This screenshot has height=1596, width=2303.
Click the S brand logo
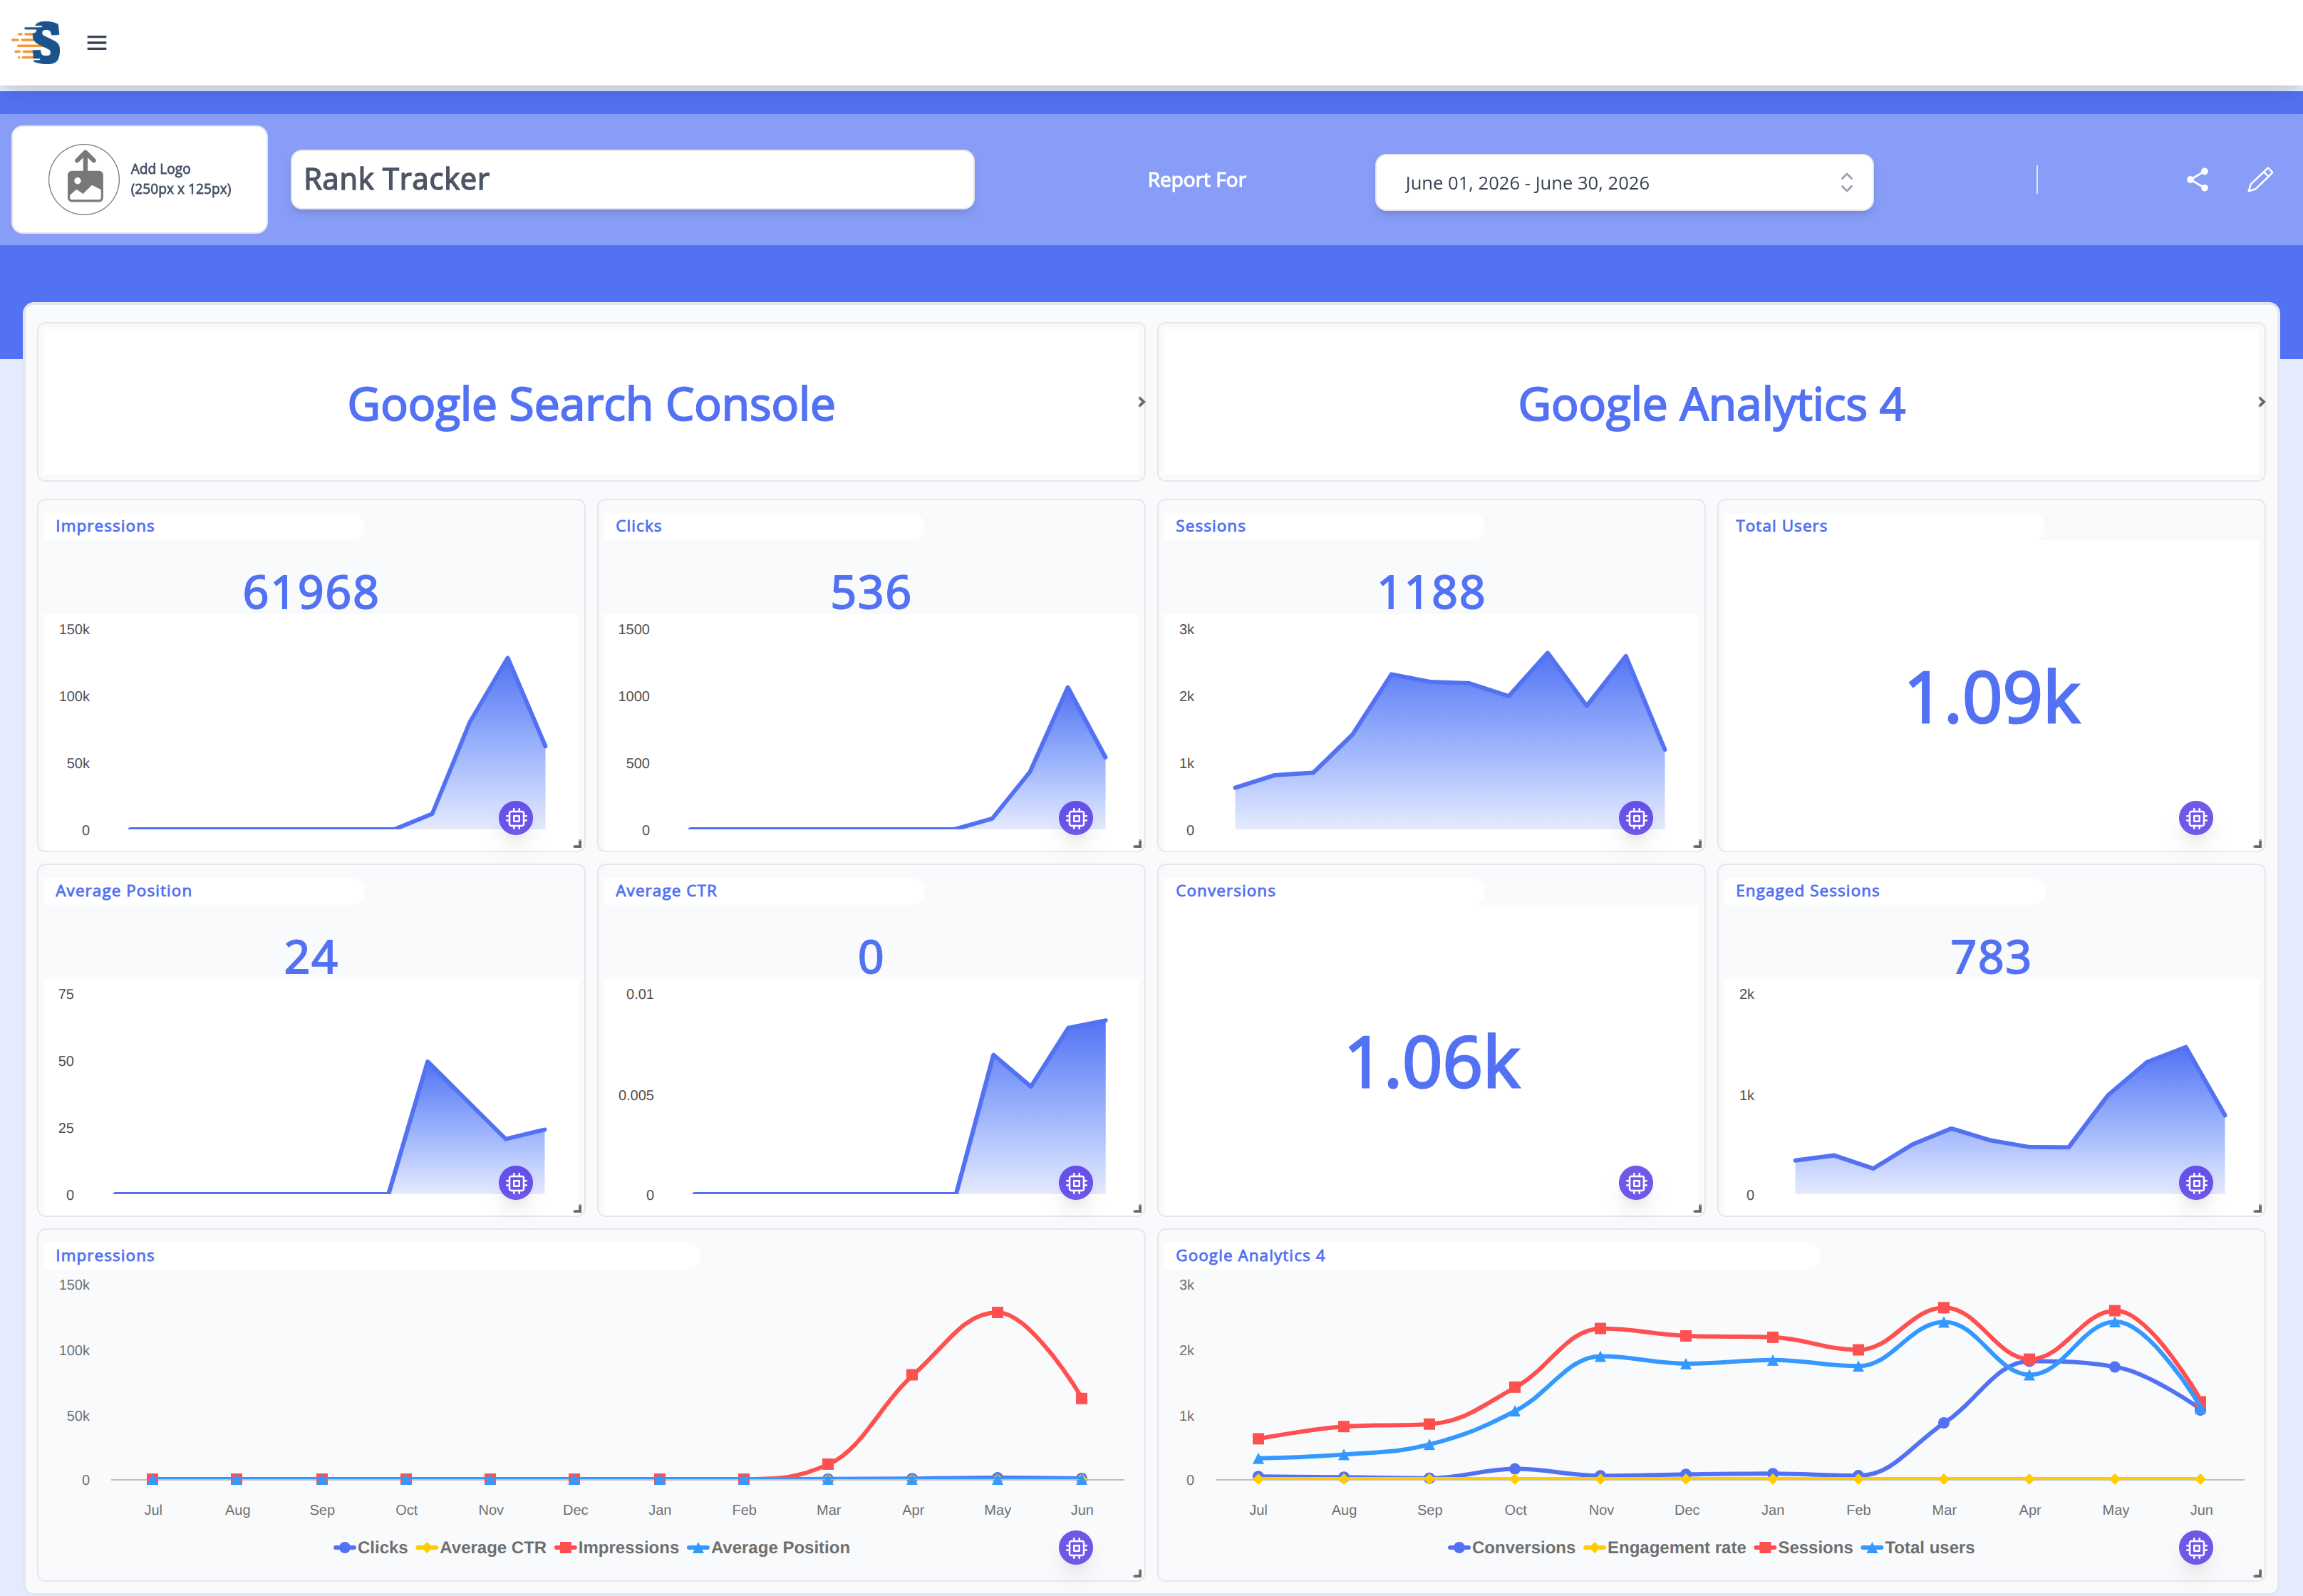tap(37, 43)
